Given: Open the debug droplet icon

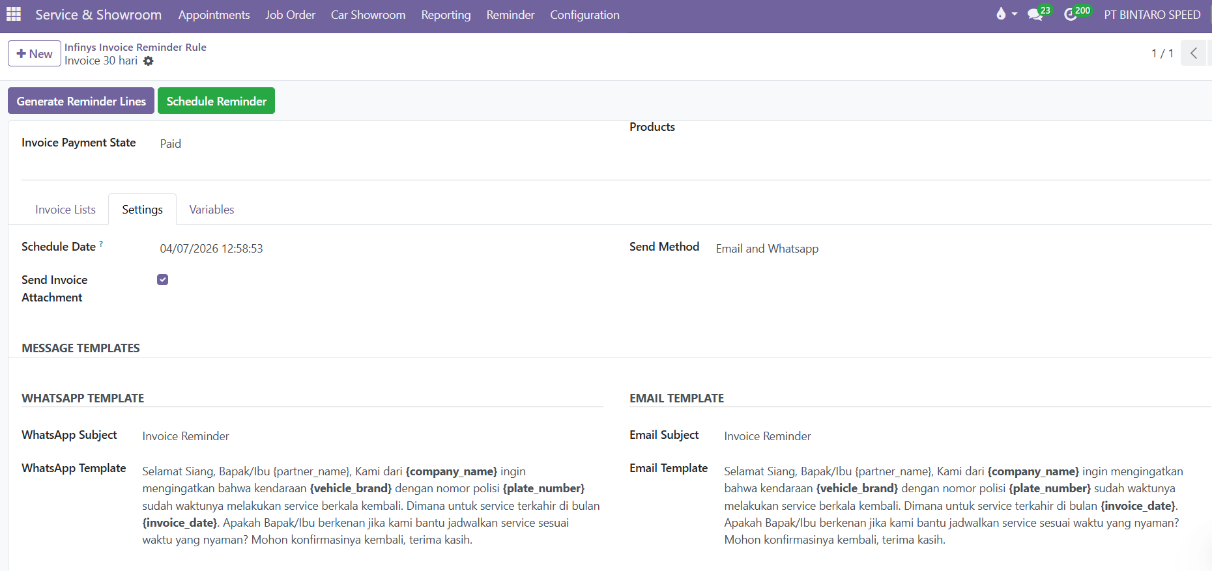Looking at the screenshot, I should click(x=1001, y=14).
